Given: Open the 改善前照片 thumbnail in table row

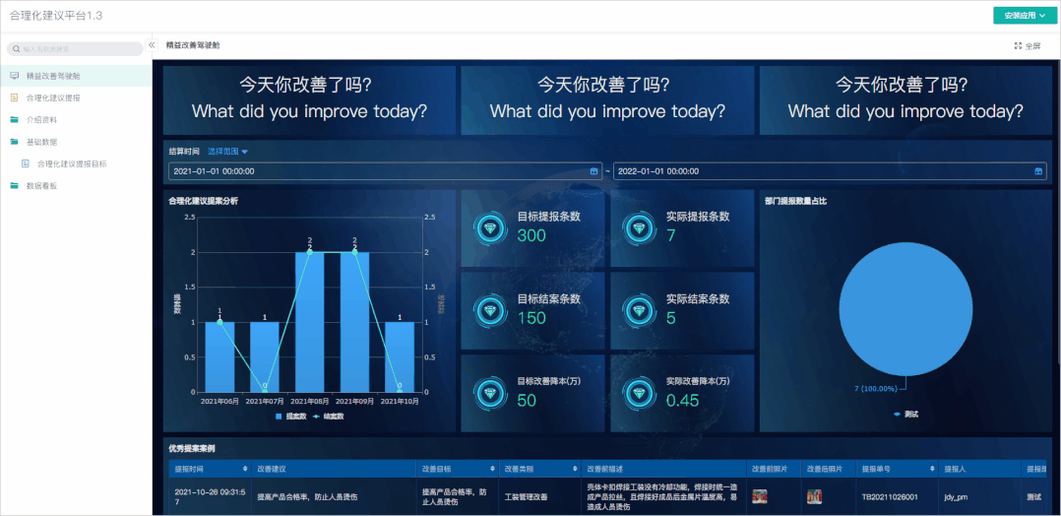Looking at the screenshot, I should 760,497.
